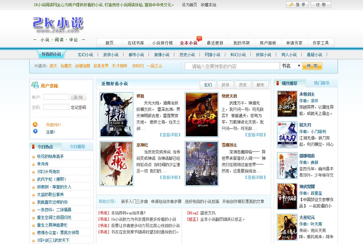Open the 棋祖 book cover
Image resolution: width=363 pixels, height=244 pixels.
(x=117, y=115)
